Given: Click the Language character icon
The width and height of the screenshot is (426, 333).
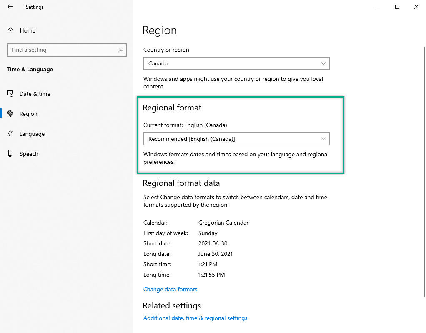Looking at the screenshot, I should [x=10, y=134].
